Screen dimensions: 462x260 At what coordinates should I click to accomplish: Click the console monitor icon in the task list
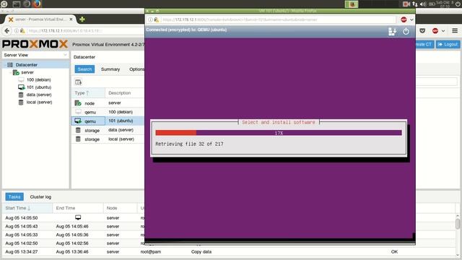78,217
